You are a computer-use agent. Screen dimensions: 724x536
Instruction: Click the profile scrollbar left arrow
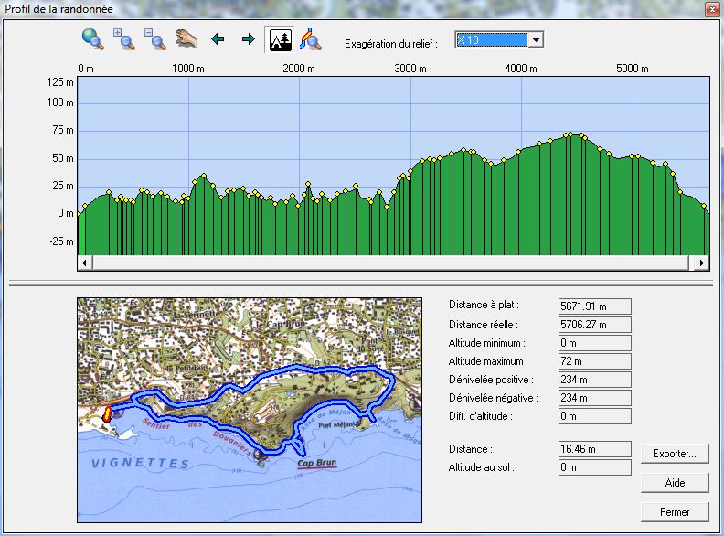tap(84, 263)
